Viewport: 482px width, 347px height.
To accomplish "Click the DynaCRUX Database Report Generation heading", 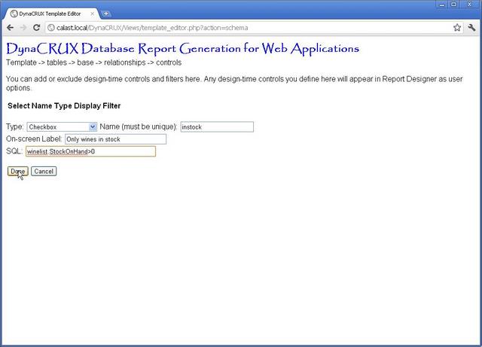I will (x=182, y=49).
